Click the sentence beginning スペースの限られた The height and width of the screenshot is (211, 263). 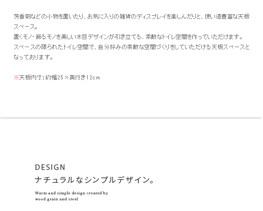click(131, 47)
